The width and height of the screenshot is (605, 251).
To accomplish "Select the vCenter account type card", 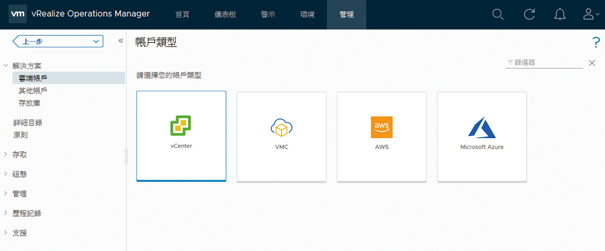I will (x=181, y=136).
